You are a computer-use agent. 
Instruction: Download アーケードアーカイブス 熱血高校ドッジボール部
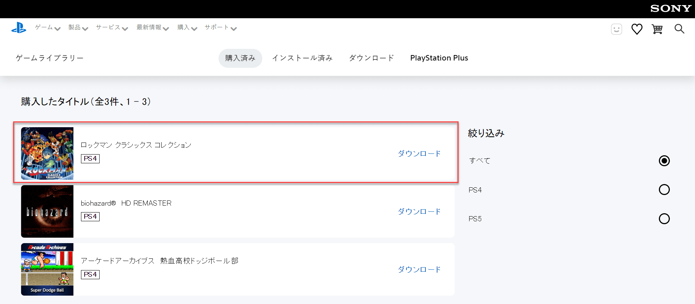[419, 269]
